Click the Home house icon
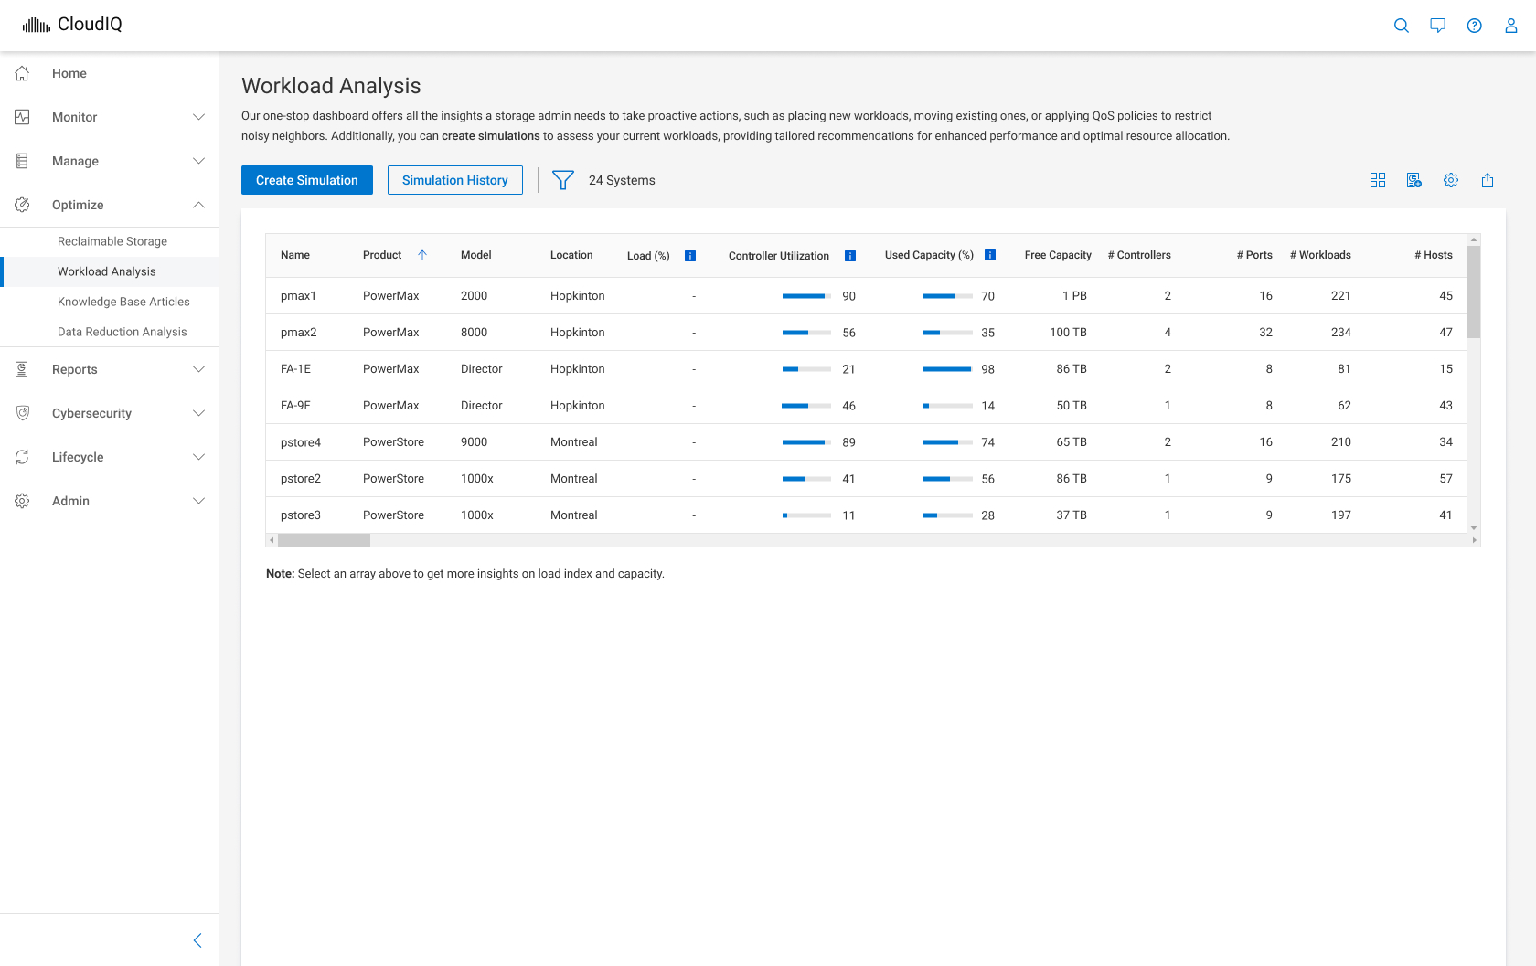Image resolution: width=1536 pixels, height=966 pixels. coord(23,73)
